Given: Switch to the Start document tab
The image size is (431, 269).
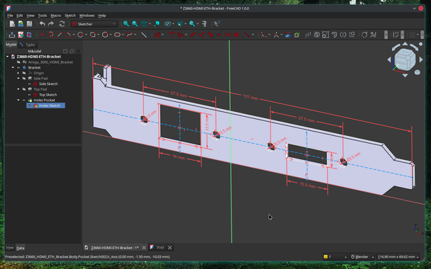Looking at the screenshot, I should click(x=160, y=247).
